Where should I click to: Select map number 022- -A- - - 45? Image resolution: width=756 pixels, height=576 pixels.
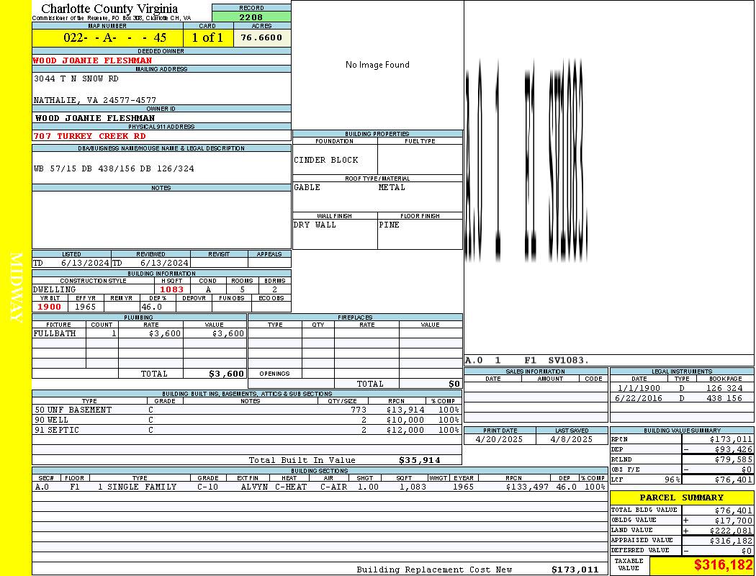coord(114,37)
